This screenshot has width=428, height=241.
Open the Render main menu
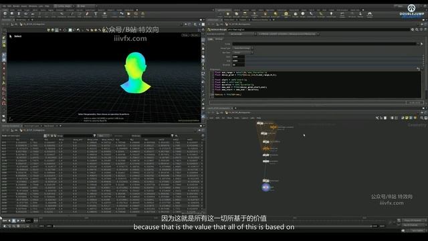pyautogui.click(x=16, y=6)
